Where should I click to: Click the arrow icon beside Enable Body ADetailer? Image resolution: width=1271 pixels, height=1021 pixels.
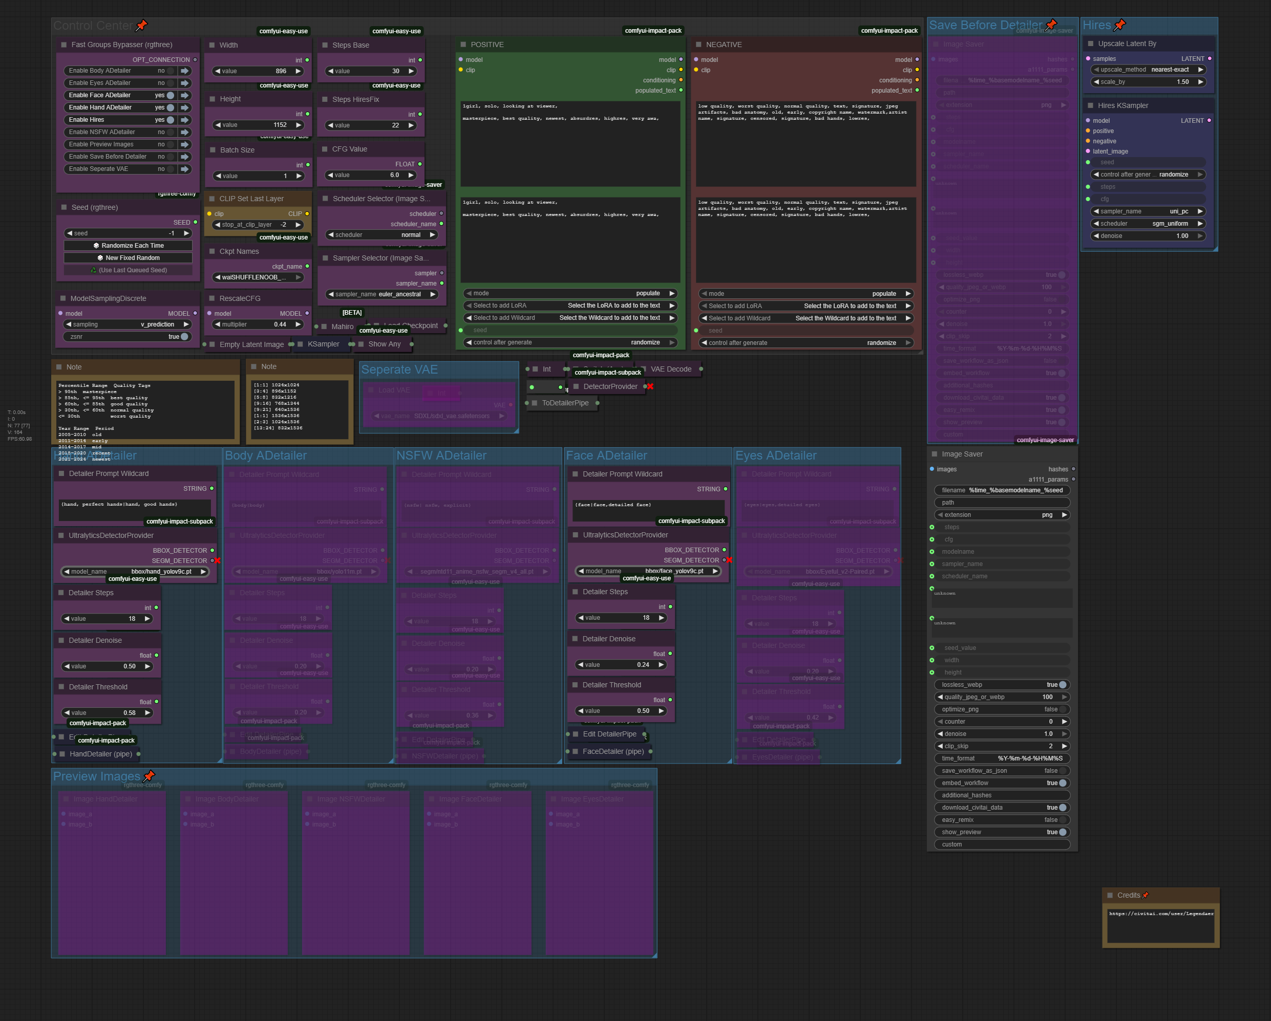(185, 71)
